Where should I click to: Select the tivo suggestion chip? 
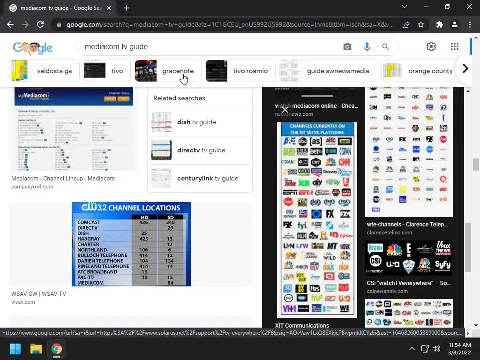[x=107, y=71]
